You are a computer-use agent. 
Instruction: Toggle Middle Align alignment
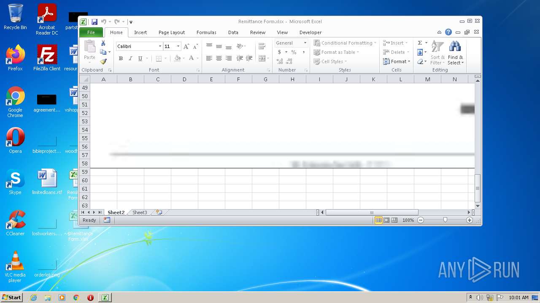click(x=219, y=46)
